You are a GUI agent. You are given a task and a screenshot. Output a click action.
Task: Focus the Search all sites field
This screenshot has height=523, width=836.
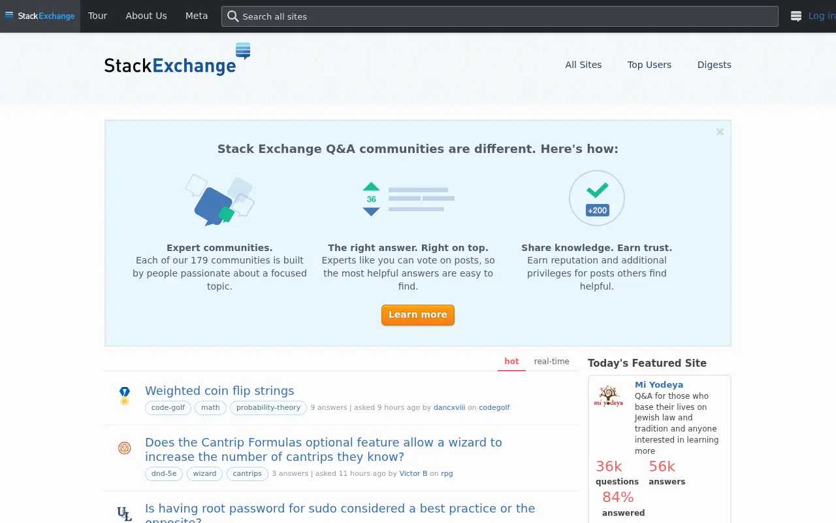[x=500, y=16]
